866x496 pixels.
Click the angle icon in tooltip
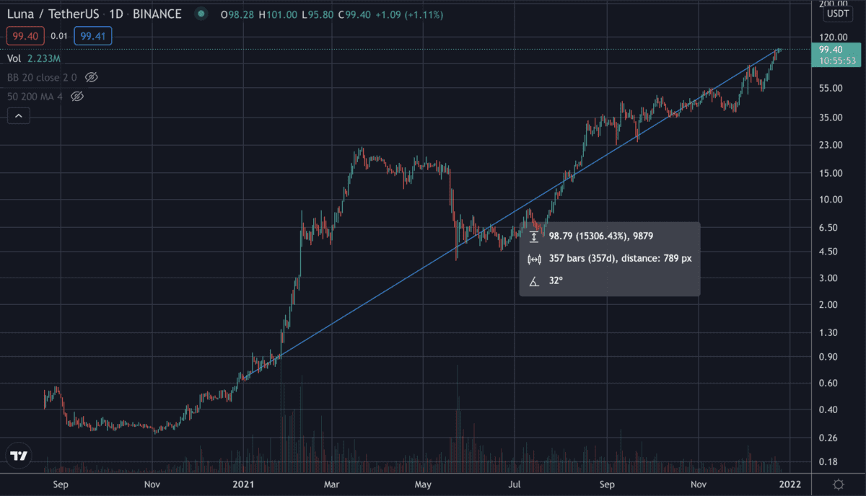tap(534, 281)
